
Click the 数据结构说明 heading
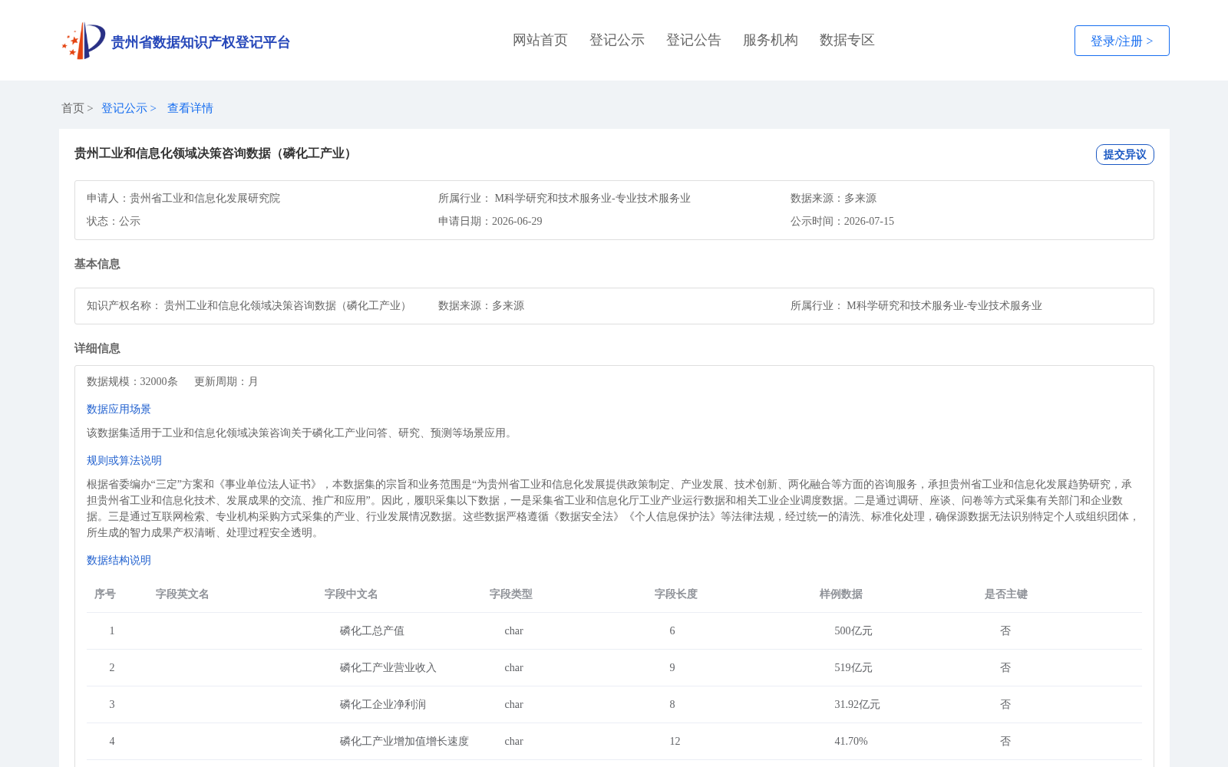tap(119, 560)
